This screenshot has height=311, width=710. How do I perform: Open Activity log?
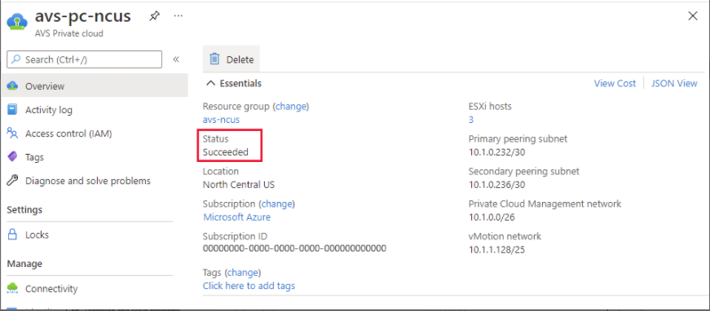[48, 110]
